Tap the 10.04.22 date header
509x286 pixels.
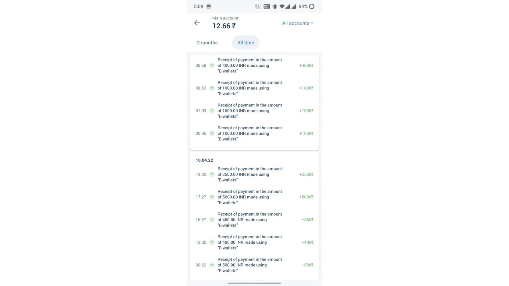click(204, 160)
